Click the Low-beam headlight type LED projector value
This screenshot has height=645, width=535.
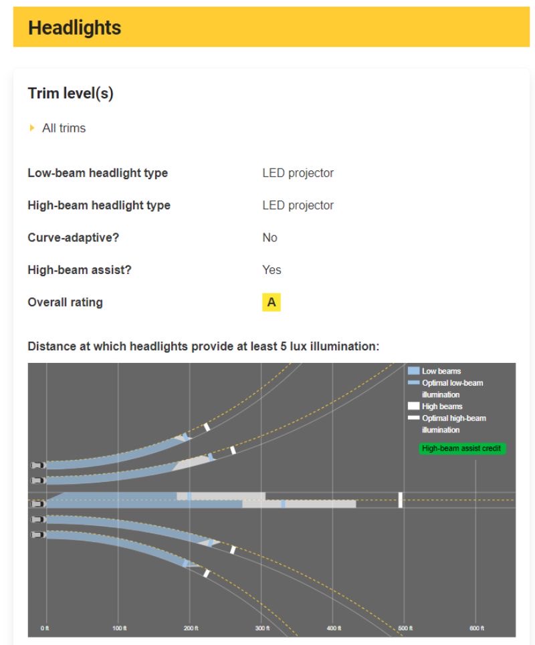(x=298, y=173)
